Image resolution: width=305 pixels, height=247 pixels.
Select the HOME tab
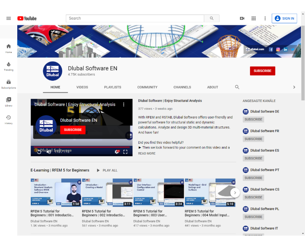coord(55,87)
